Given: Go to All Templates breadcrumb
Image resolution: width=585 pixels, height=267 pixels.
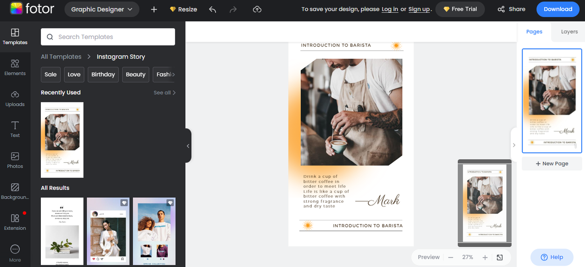Looking at the screenshot, I should click(x=61, y=56).
